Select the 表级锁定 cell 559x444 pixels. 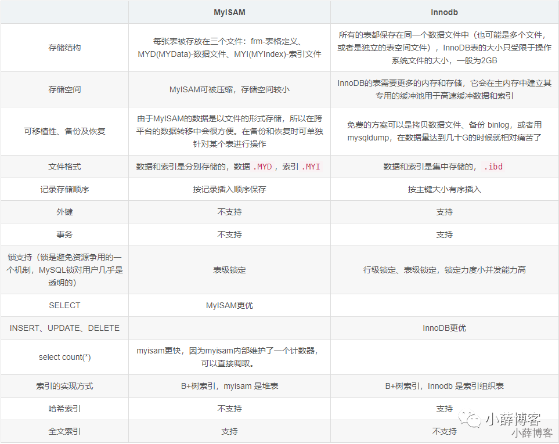point(229,270)
